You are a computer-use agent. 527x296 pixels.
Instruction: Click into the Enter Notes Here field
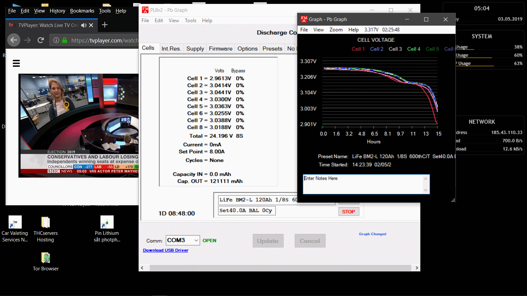pyautogui.click(x=362, y=184)
